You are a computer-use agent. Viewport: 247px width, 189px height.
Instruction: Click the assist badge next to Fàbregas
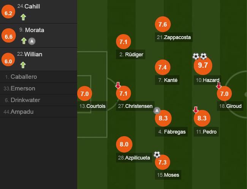tap(157, 111)
